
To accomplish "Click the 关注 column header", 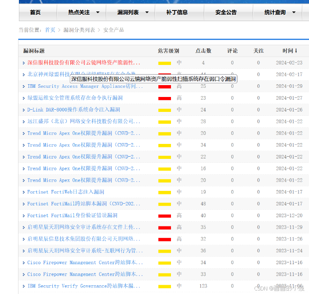I will [x=258, y=51].
